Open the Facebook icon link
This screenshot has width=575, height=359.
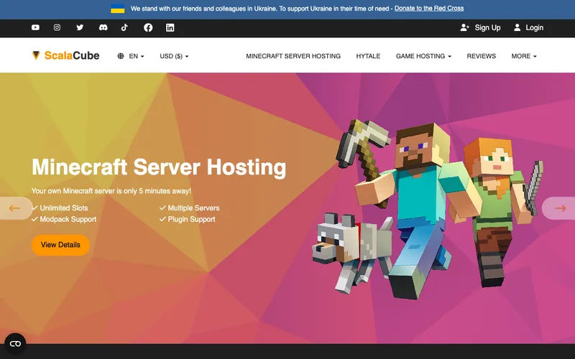click(x=148, y=27)
